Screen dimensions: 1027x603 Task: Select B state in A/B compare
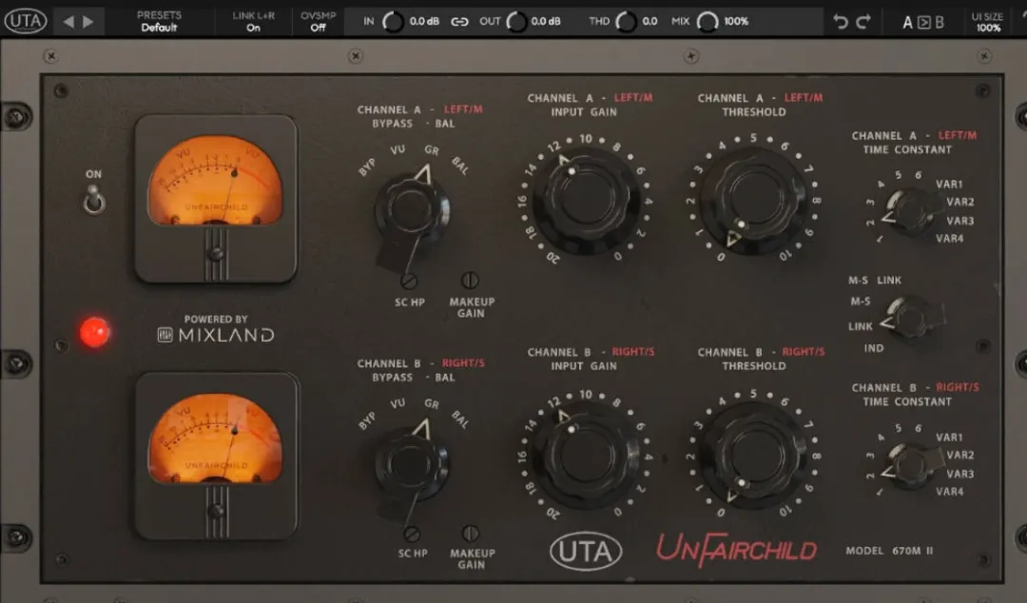click(x=940, y=22)
